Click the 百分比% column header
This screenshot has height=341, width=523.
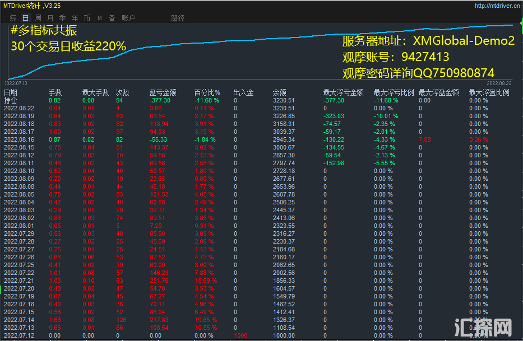point(207,92)
